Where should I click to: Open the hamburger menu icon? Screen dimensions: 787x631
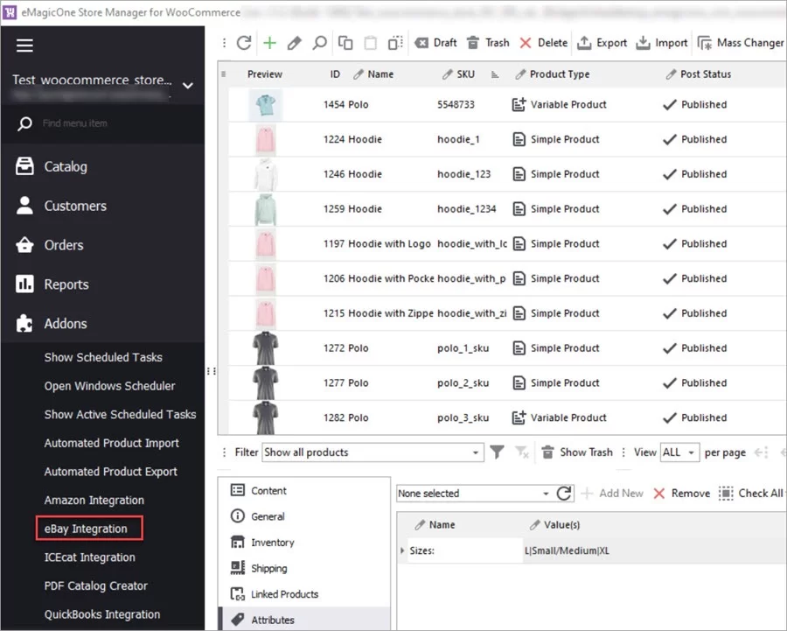click(24, 46)
